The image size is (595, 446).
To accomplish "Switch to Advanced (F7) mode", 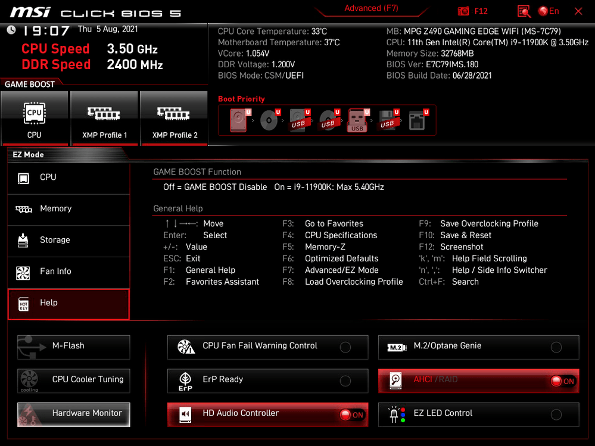I will pos(371,8).
